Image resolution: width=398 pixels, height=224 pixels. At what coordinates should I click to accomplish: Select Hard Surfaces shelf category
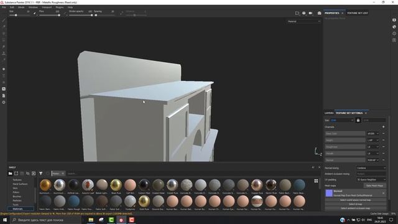tap(21, 184)
